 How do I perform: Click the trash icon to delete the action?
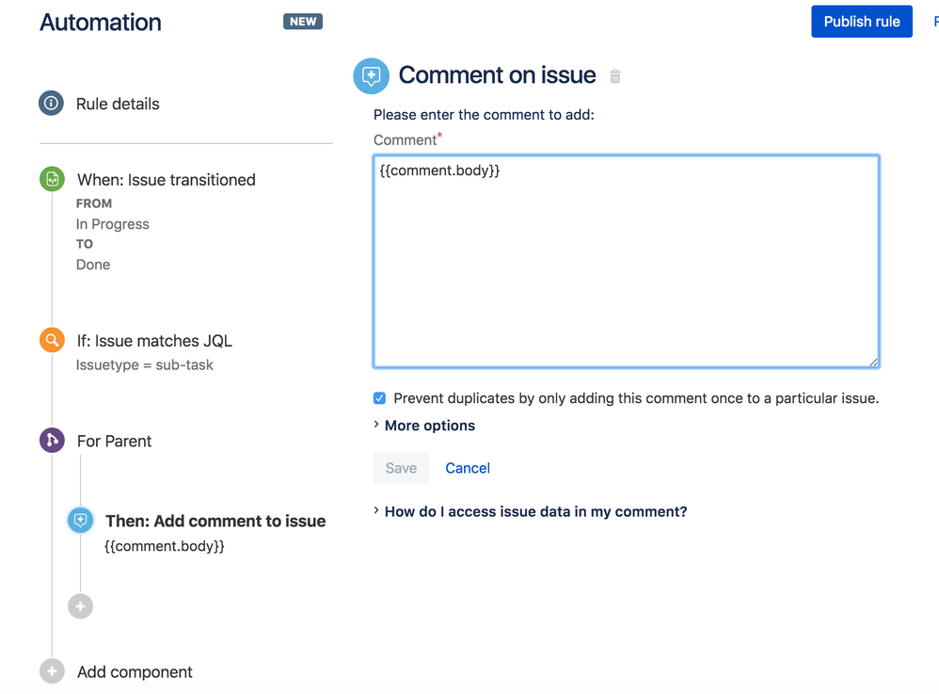(615, 75)
